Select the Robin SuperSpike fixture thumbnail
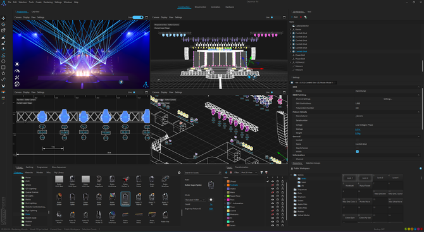The width and height of the screenshot is (424, 232). [125, 198]
